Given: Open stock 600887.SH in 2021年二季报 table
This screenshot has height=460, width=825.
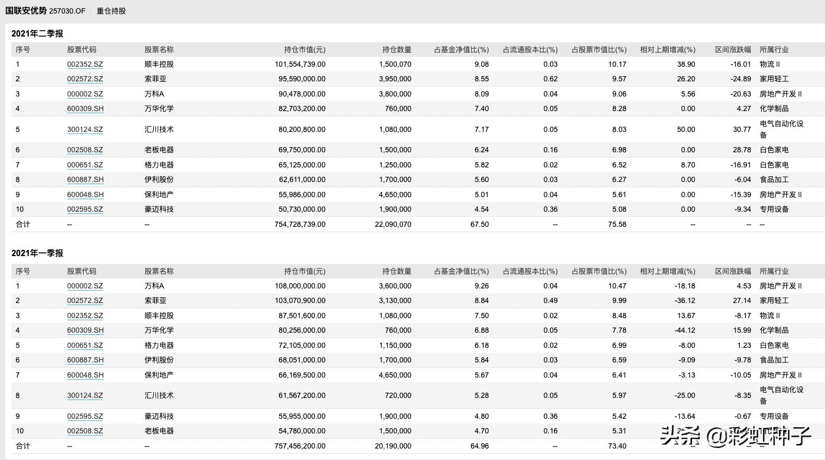Looking at the screenshot, I should coord(85,179).
